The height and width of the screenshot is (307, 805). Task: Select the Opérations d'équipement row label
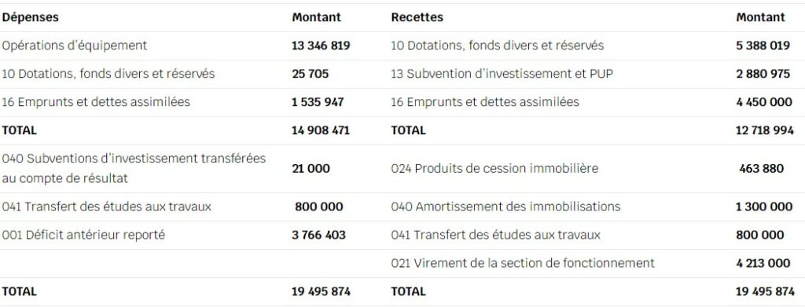pos(75,46)
